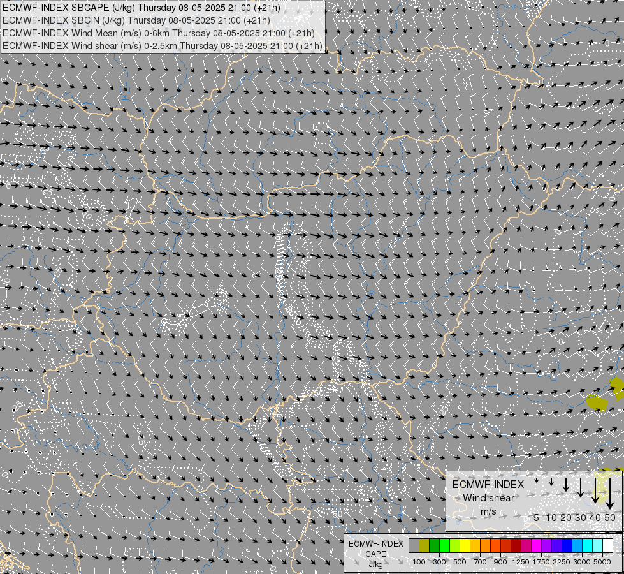Click the 10 m/s wind shear legend arrow
This screenshot has width=624, height=574.
551,482
